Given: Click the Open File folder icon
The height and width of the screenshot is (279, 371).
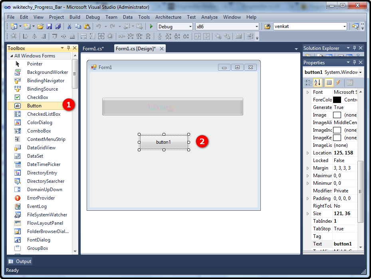Looking at the screenshot, I should pos(40,26).
